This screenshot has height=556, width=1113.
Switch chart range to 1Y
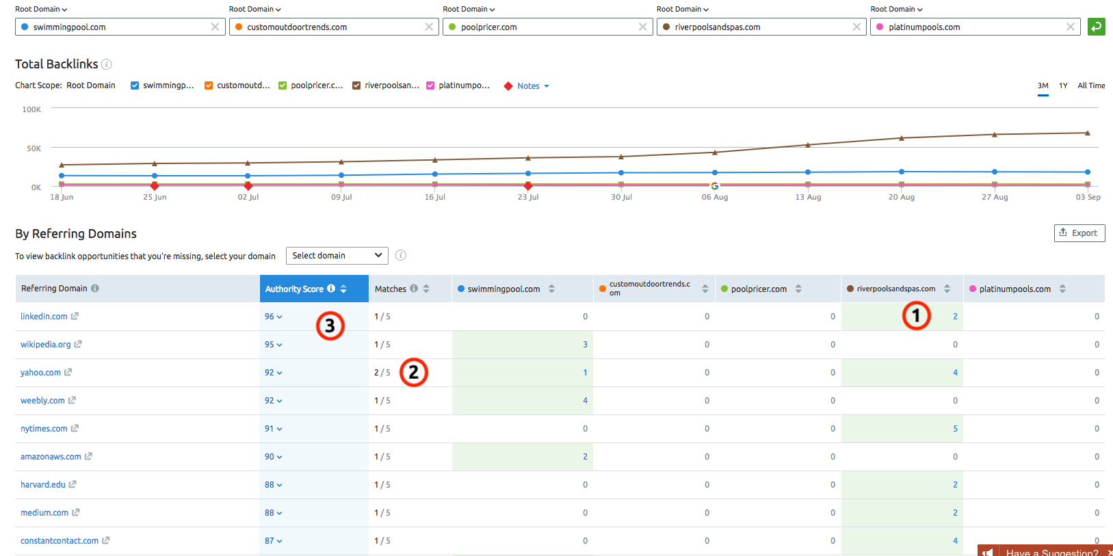click(x=1063, y=85)
